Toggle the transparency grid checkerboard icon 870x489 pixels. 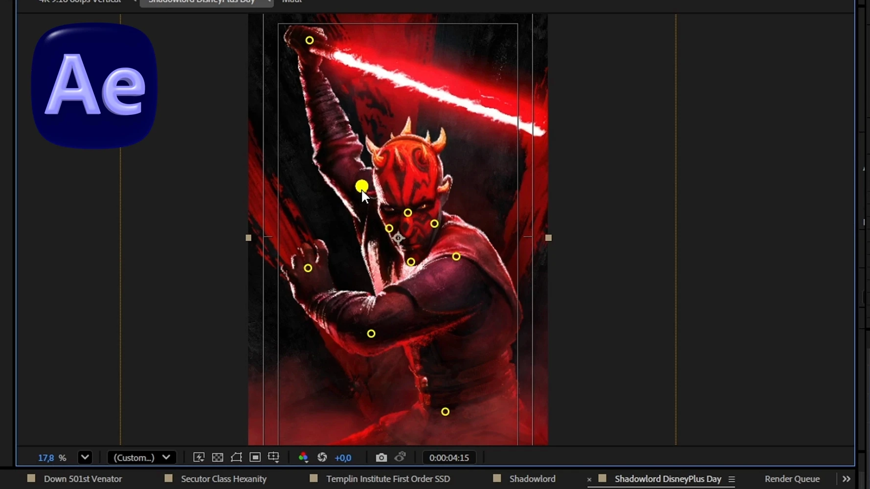click(218, 457)
